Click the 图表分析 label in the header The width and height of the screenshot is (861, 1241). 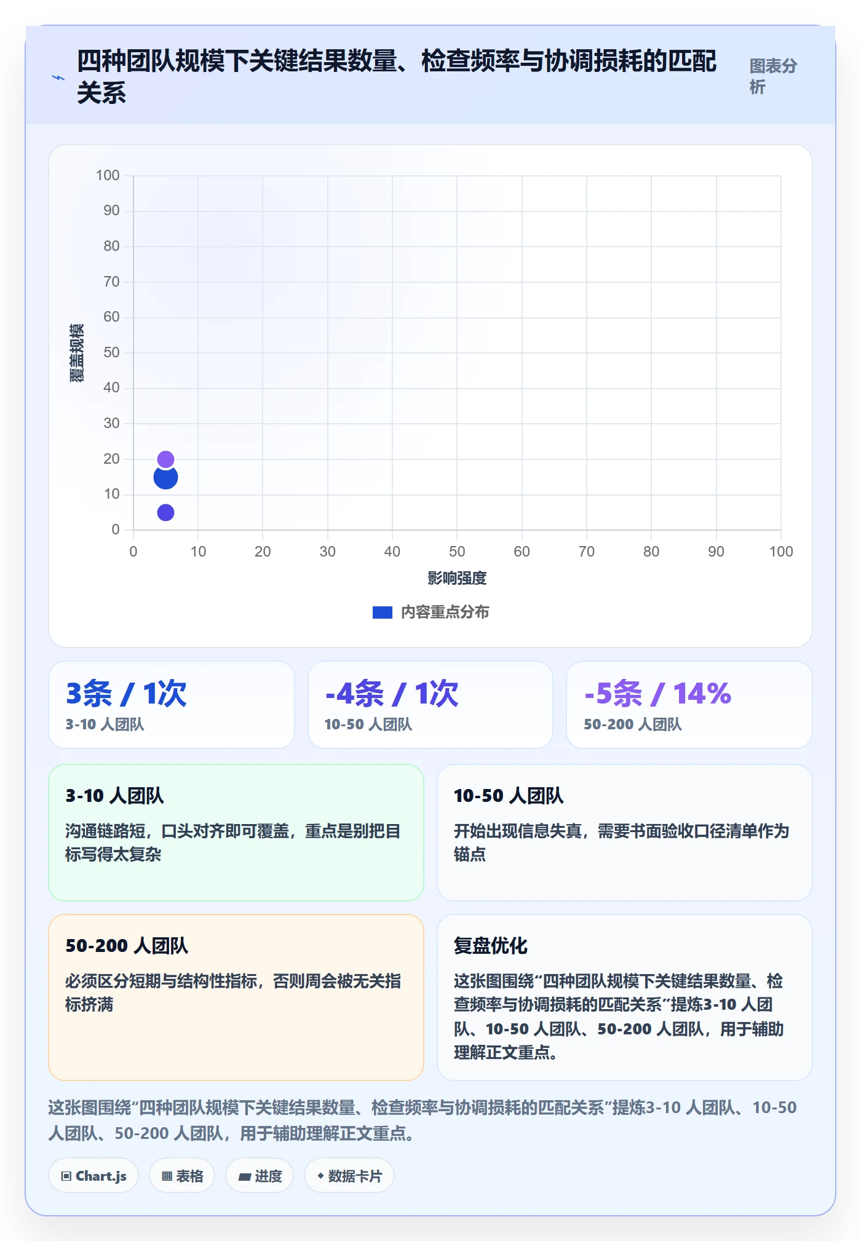[x=773, y=76]
